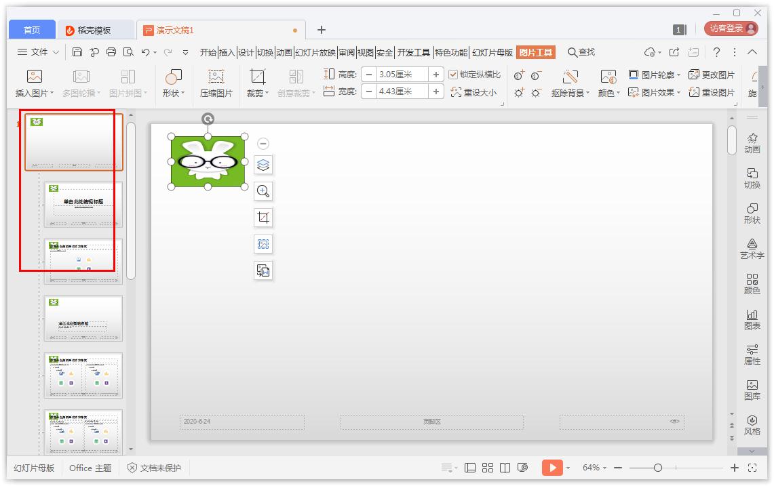Select the Crop (裁剪) tool in ribbon
774x486 pixels.
[257, 77]
